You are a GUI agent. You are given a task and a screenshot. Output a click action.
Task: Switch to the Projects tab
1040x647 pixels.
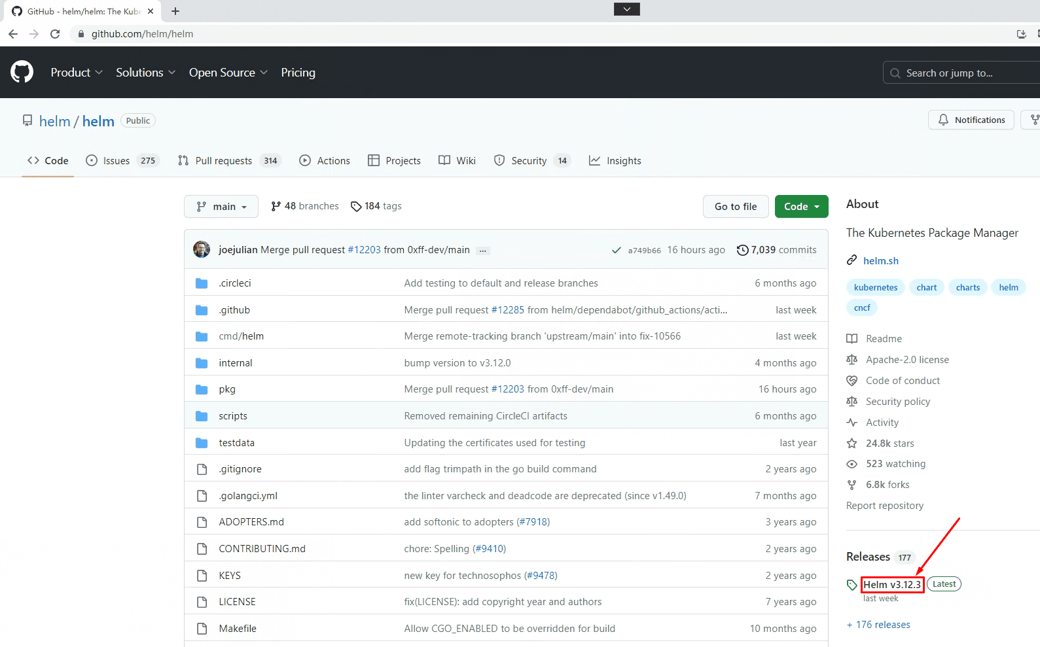394,161
